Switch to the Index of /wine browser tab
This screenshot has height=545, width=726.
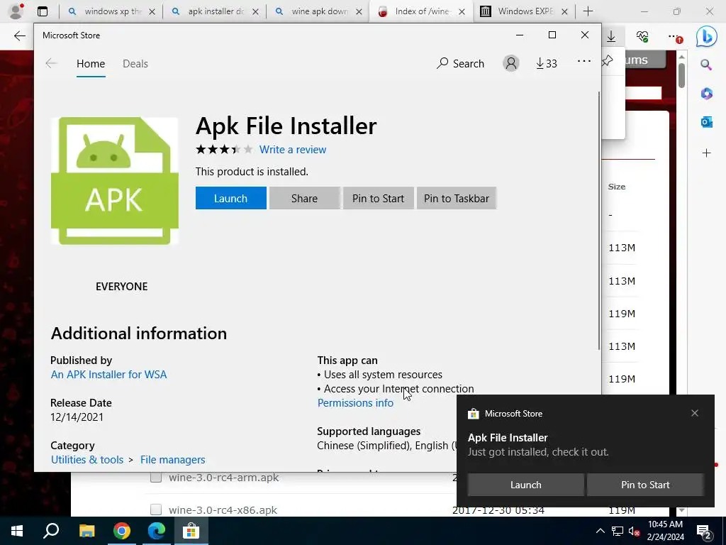pos(421,11)
